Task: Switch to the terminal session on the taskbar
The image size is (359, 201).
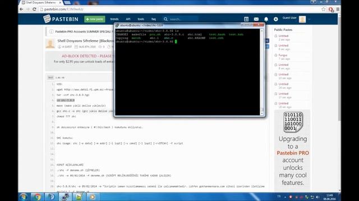Action: (x=65, y=197)
